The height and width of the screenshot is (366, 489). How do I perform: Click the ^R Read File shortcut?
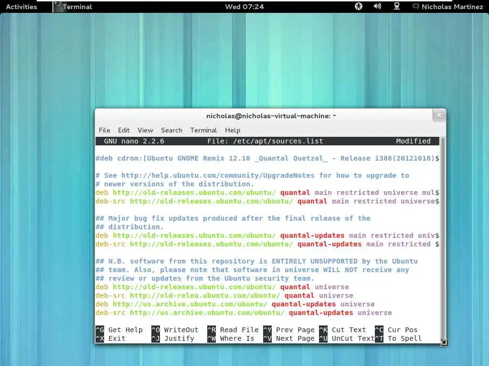pyautogui.click(x=233, y=330)
